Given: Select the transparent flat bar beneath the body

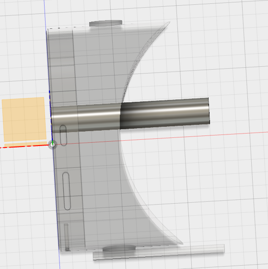Looking at the screenshot, I should click(x=159, y=252).
